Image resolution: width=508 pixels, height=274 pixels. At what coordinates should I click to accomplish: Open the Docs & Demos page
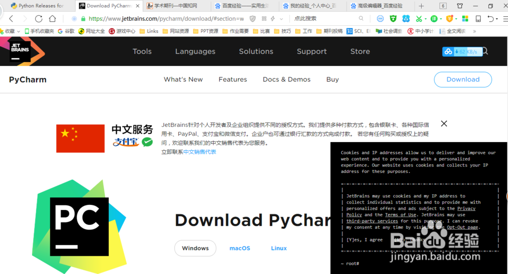pos(287,80)
